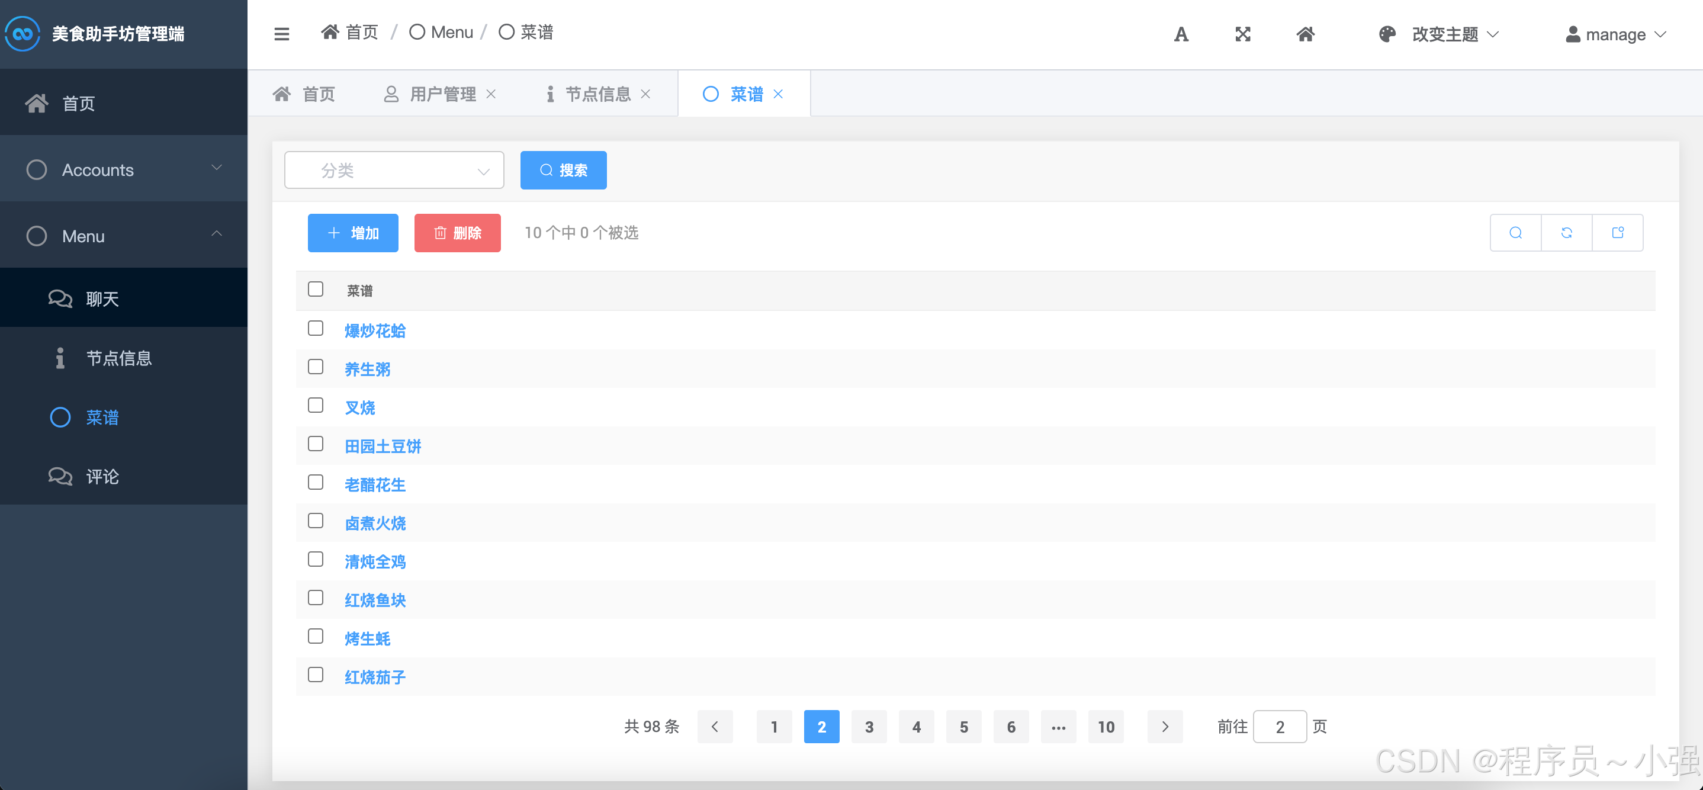Toggle the fullscreen icon in header

coord(1243,34)
